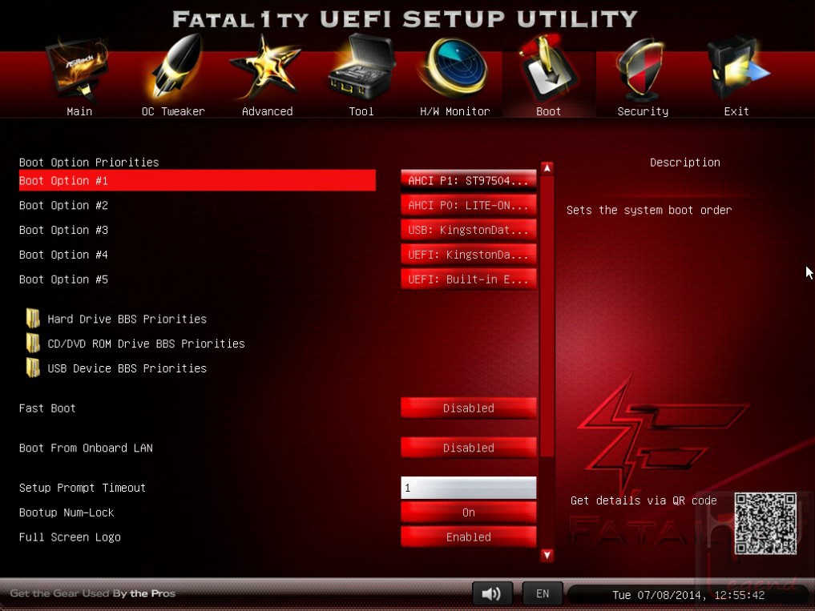The height and width of the screenshot is (611, 815).
Task: Switch to the Exit tab label
Action: tap(736, 111)
